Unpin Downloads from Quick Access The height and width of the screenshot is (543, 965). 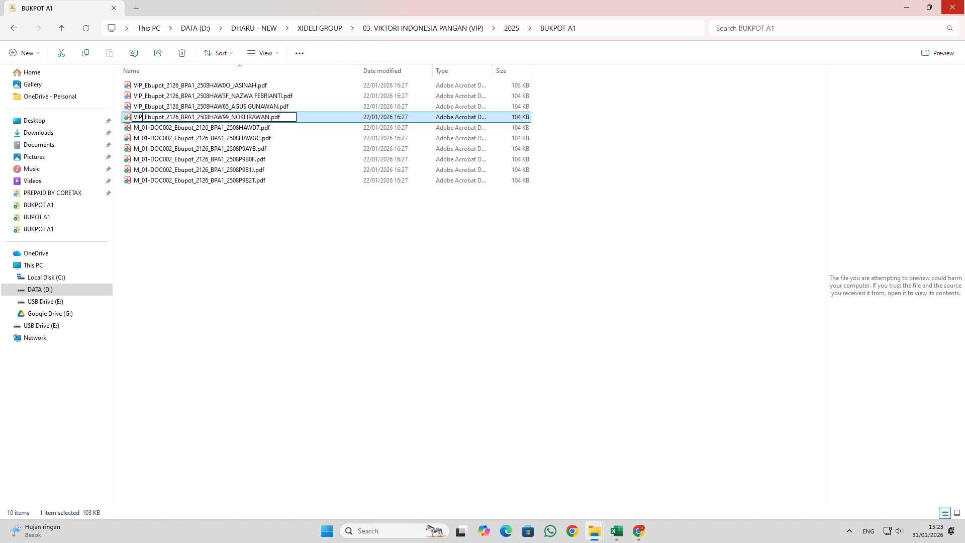point(108,132)
